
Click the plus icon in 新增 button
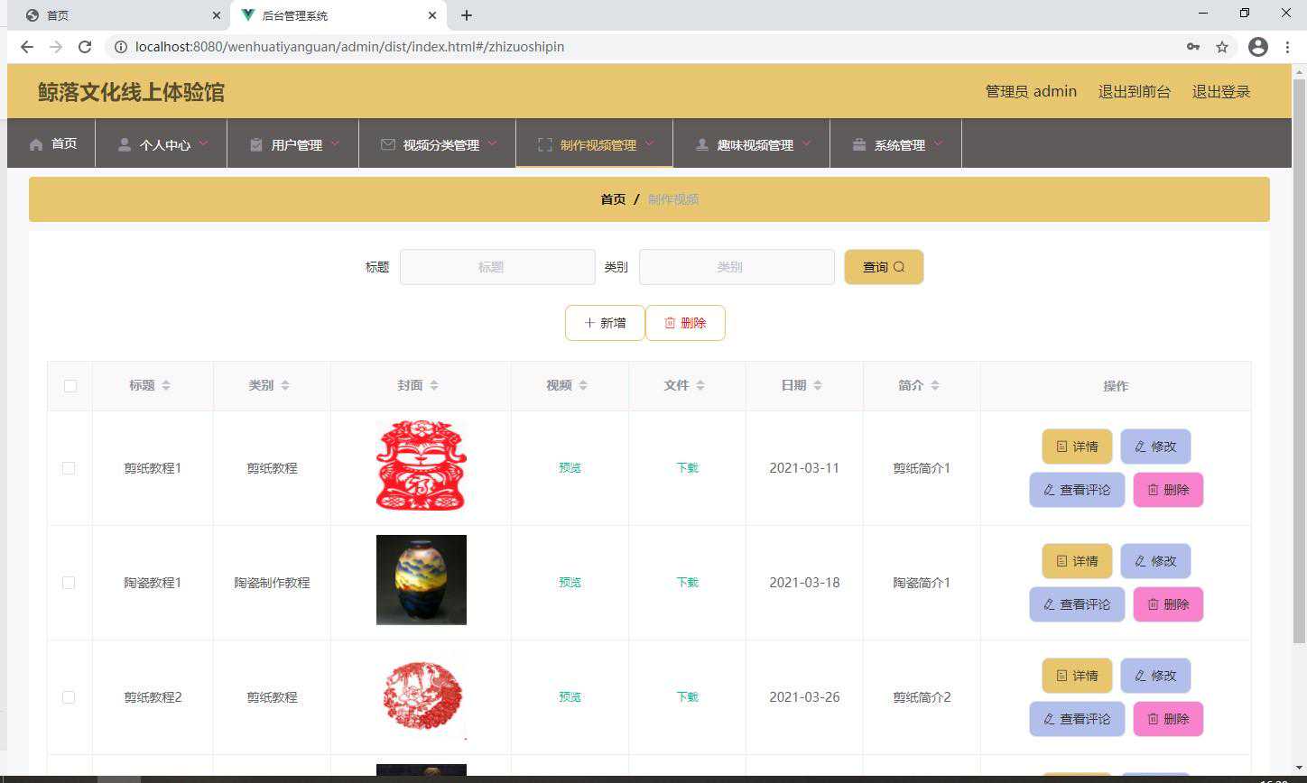[589, 323]
